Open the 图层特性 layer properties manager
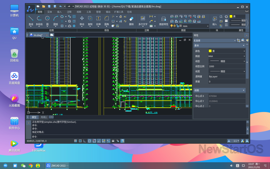This screenshot has width=270, height=169. click(x=164, y=19)
